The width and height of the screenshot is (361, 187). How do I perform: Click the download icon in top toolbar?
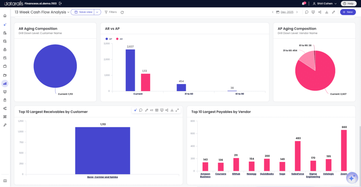(326, 12)
